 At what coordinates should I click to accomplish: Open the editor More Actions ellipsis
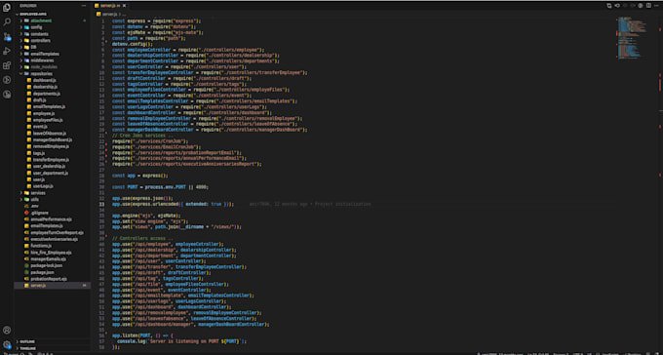(x=656, y=6)
